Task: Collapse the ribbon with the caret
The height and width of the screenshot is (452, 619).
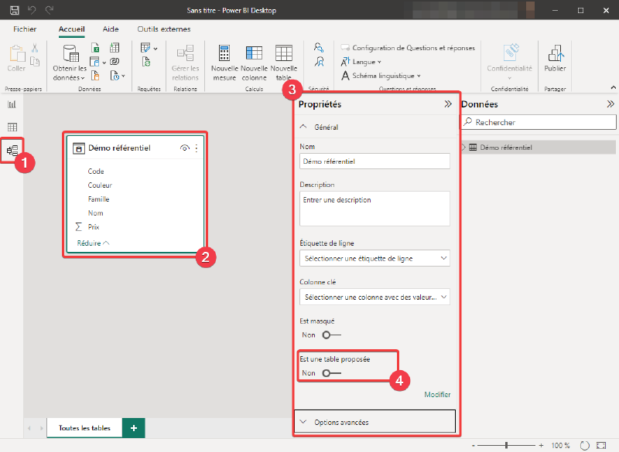Action: 613,87
